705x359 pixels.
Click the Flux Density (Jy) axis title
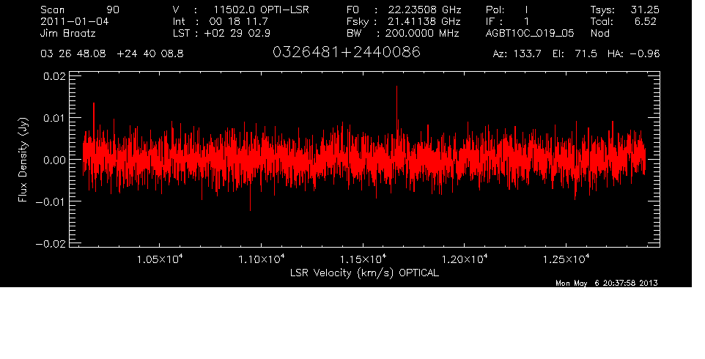[23, 160]
